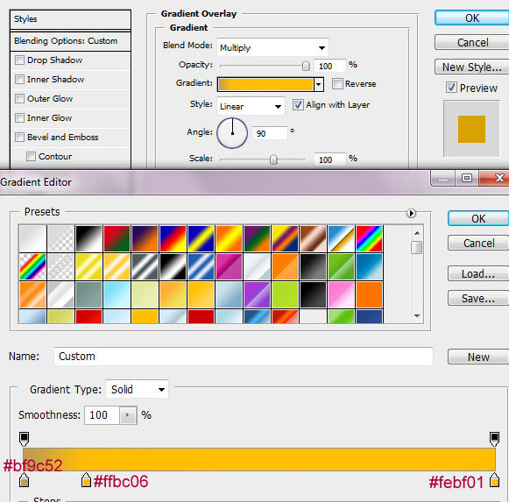Select the #bf9c52 color stop marker
Screen dimensions: 509x502
coord(24,480)
